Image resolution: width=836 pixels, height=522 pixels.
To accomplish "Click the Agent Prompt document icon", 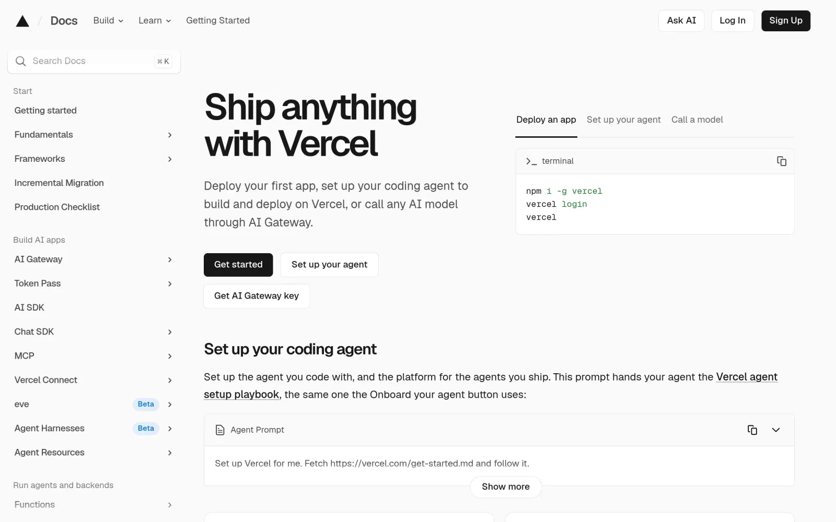I will (x=220, y=430).
